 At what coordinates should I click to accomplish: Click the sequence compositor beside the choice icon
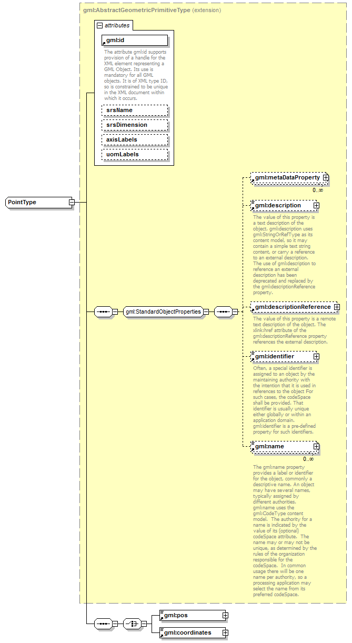[103, 624]
